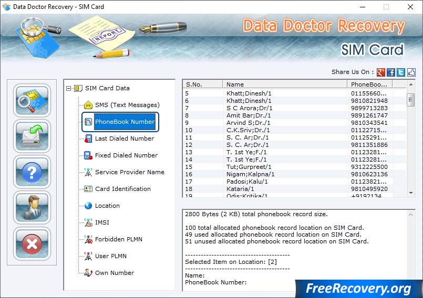Viewport: 423px width, 298px height.
Task: Click the User PLMN tower icon
Action: click(88, 256)
